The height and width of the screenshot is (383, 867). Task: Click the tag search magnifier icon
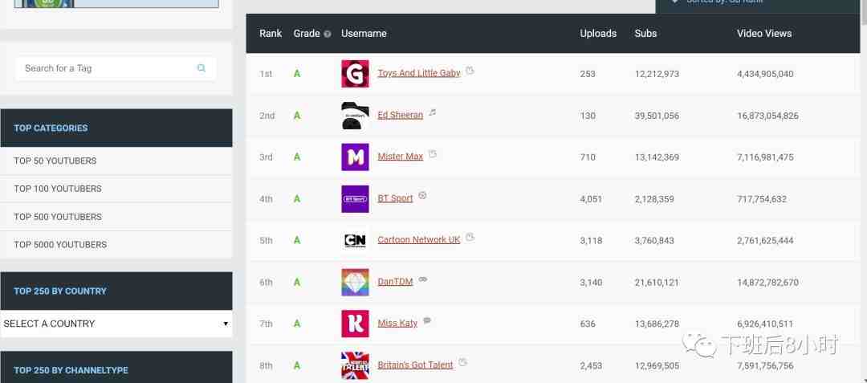[201, 68]
